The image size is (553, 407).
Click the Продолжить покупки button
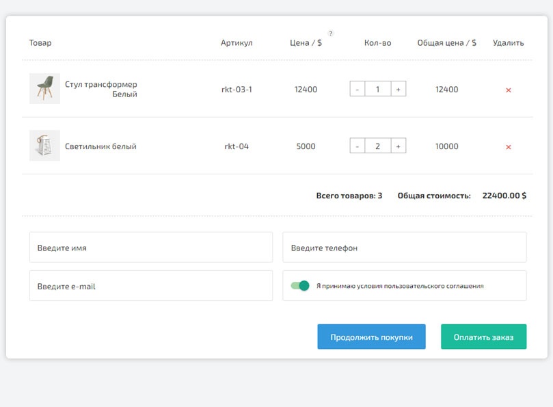(371, 337)
